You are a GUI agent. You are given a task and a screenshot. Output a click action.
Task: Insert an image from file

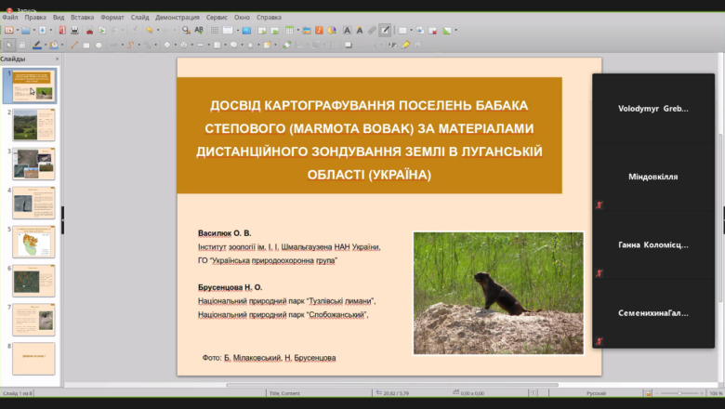click(306, 31)
